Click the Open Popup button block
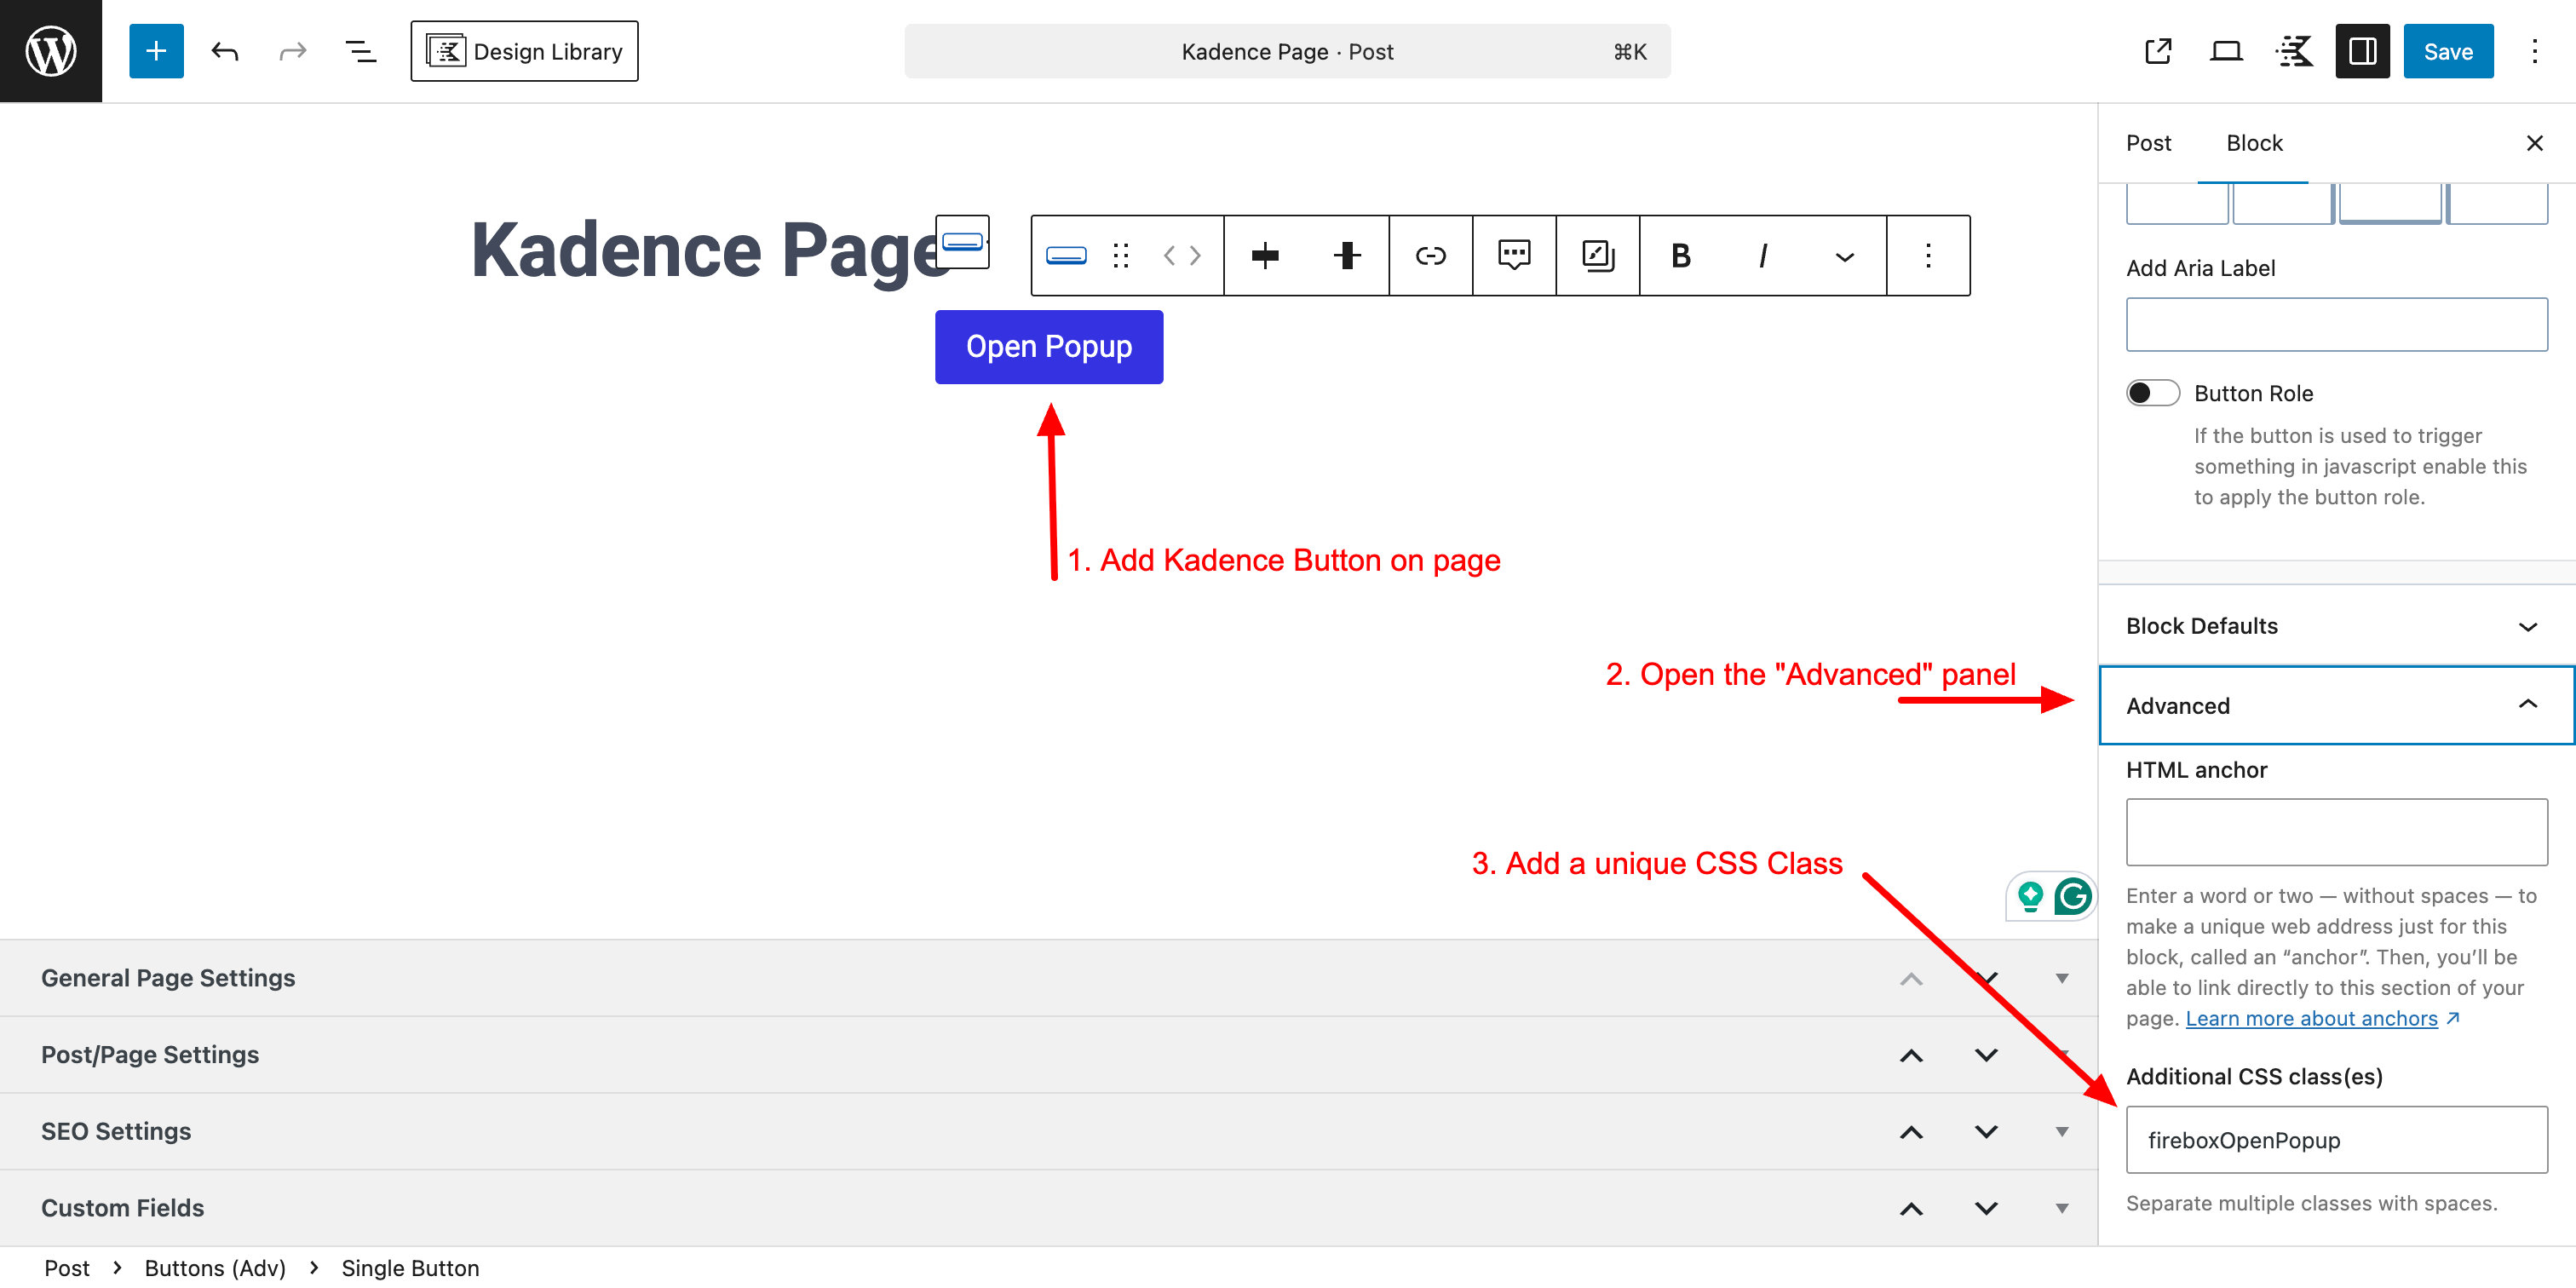Image resolution: width=2576 pixels, height=1288 pixels. point(1048,346)
